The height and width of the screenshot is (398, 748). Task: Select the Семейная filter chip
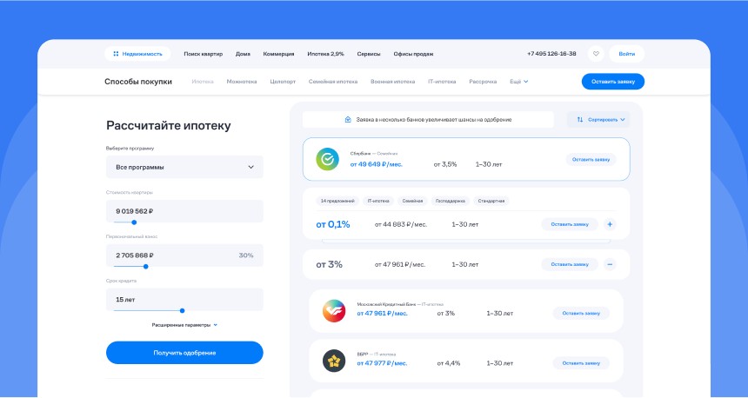click(412, 201)
